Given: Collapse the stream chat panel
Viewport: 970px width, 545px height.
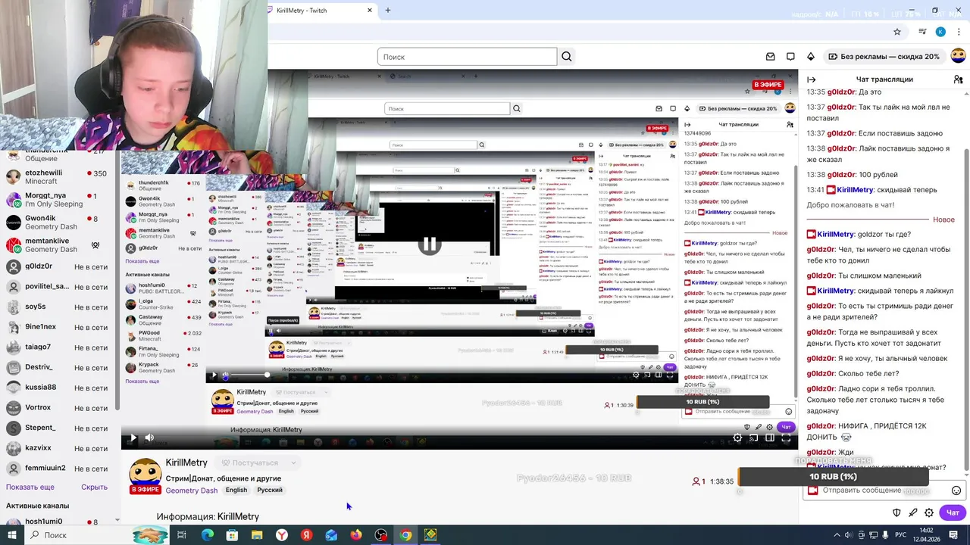Looking at the screenshot, I should tap(811, 79).
